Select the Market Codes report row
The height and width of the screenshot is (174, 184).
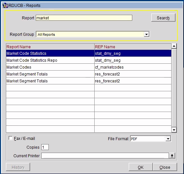(x=89, y=67)
